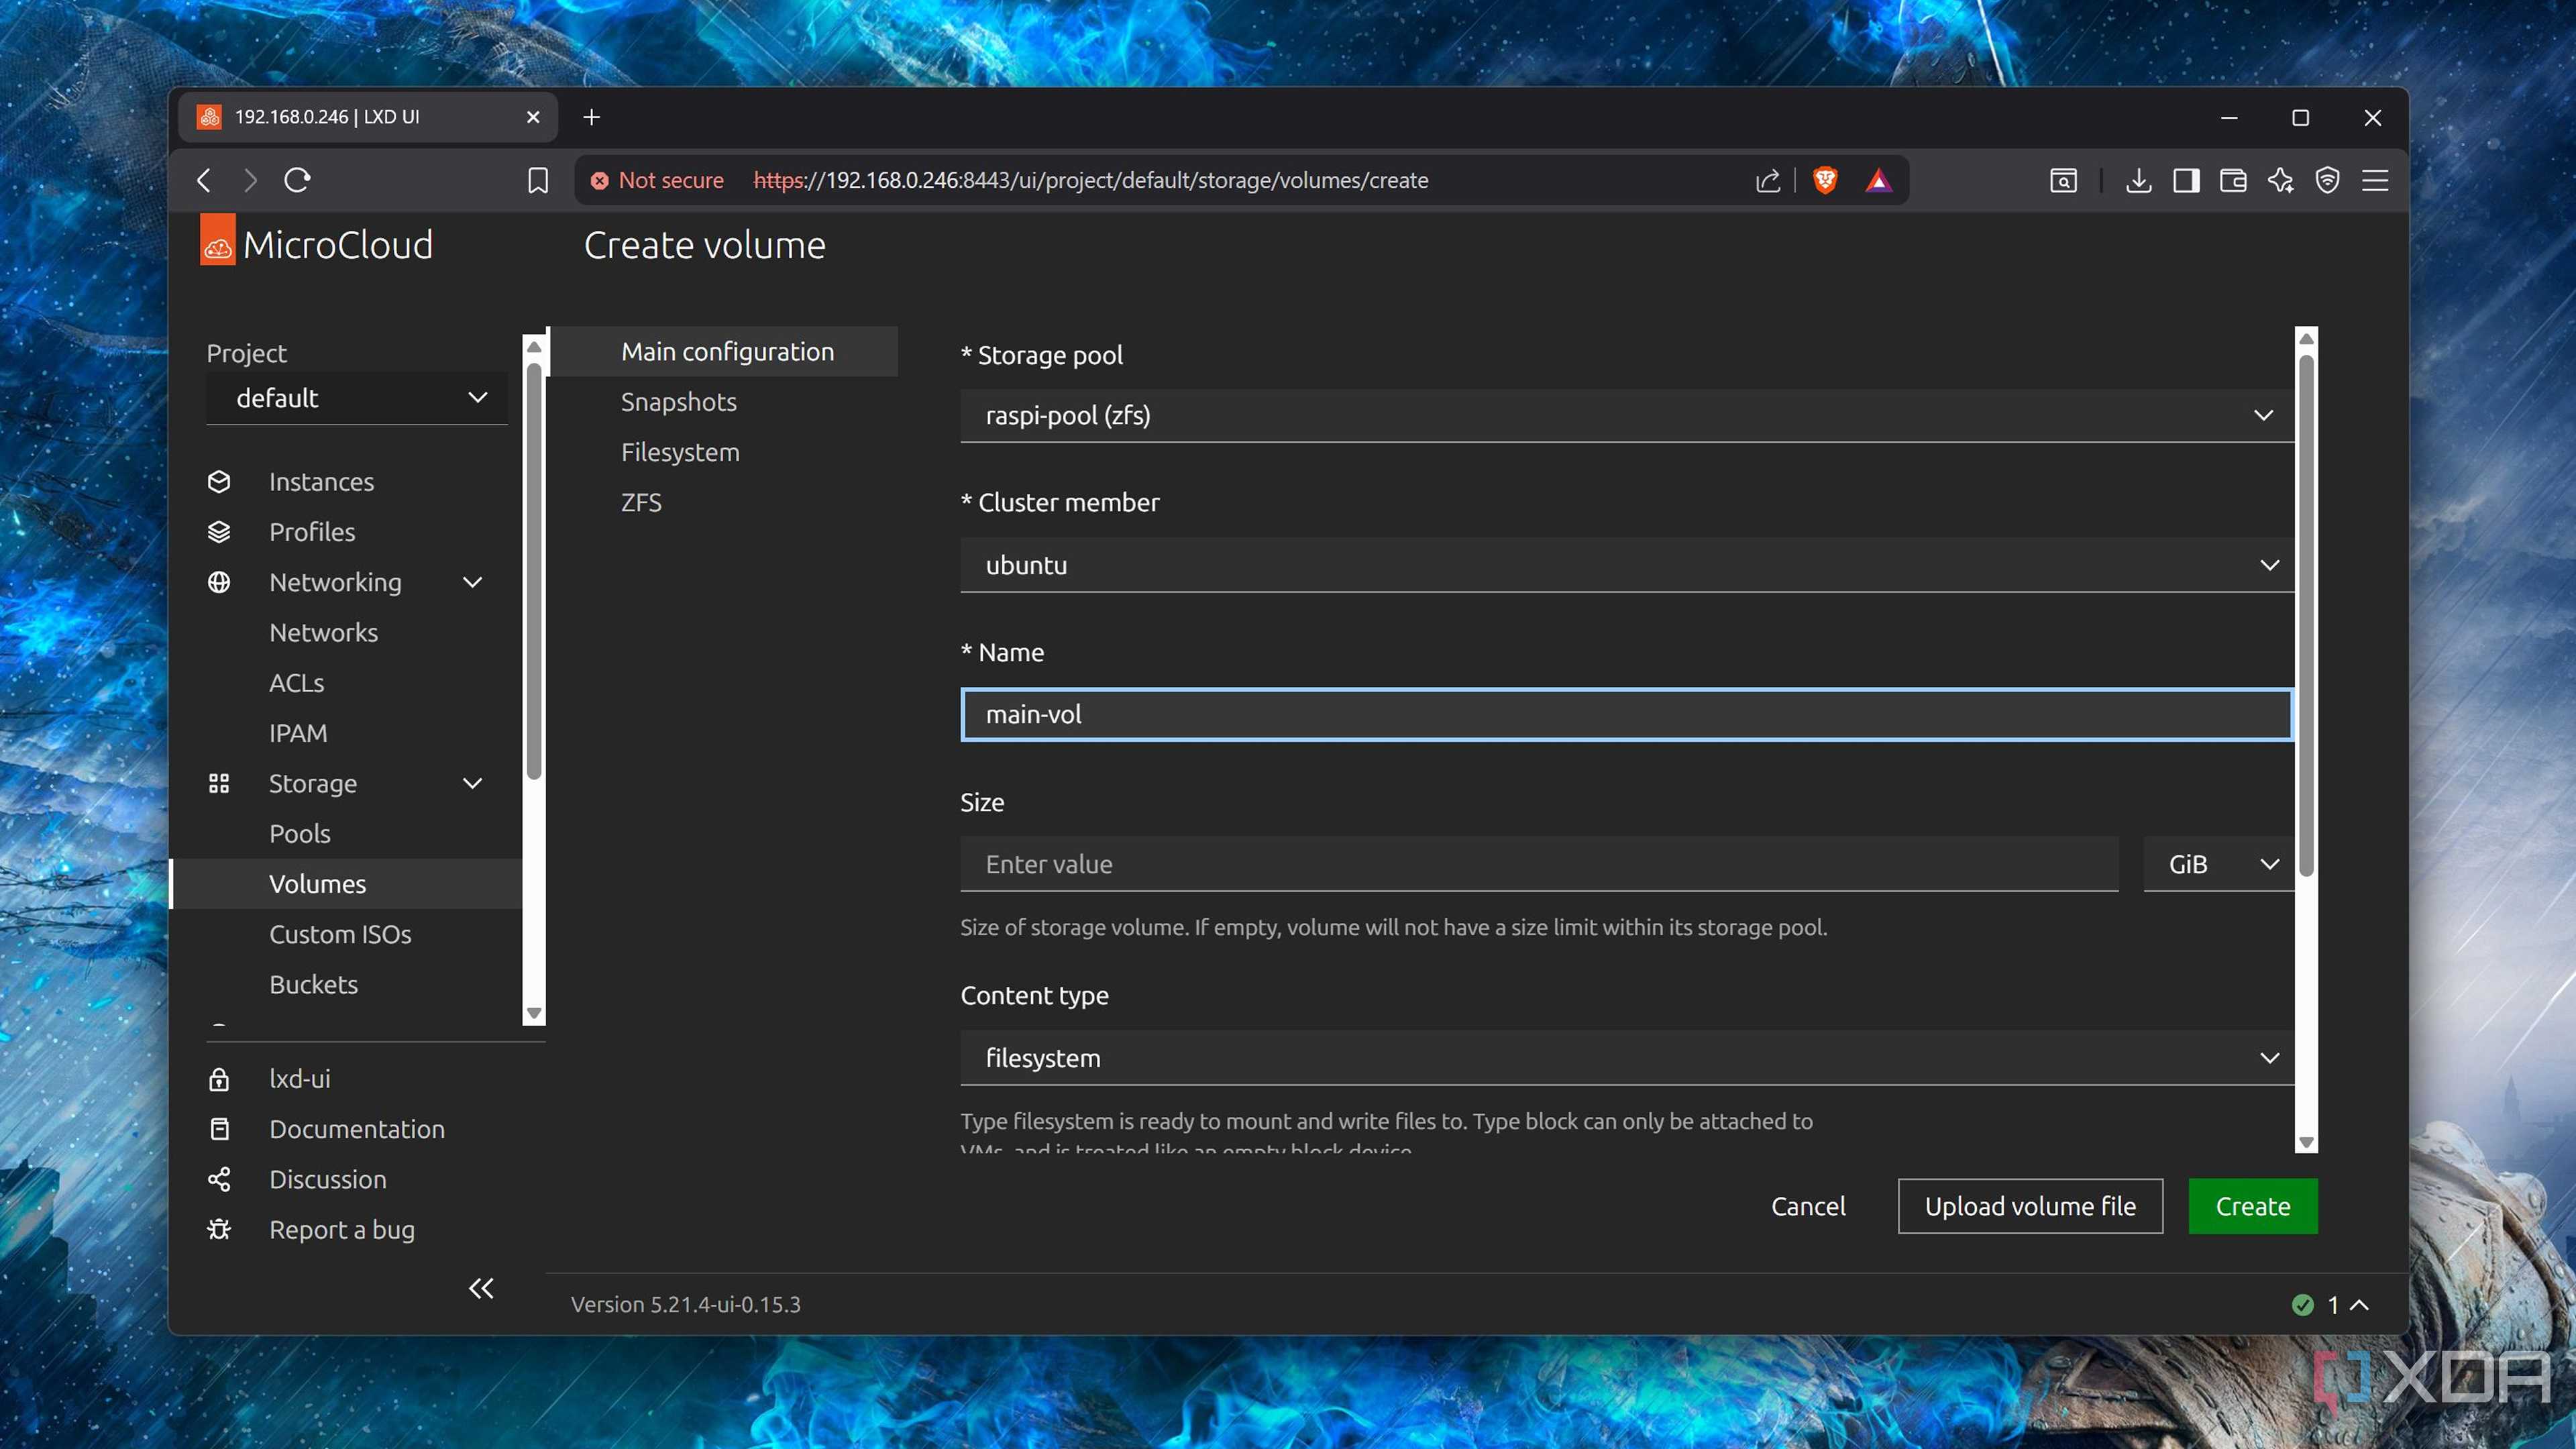2576x1449 pixels.
Task: Open Custom ISOs in the sidebar
Action: coord(340,934)
